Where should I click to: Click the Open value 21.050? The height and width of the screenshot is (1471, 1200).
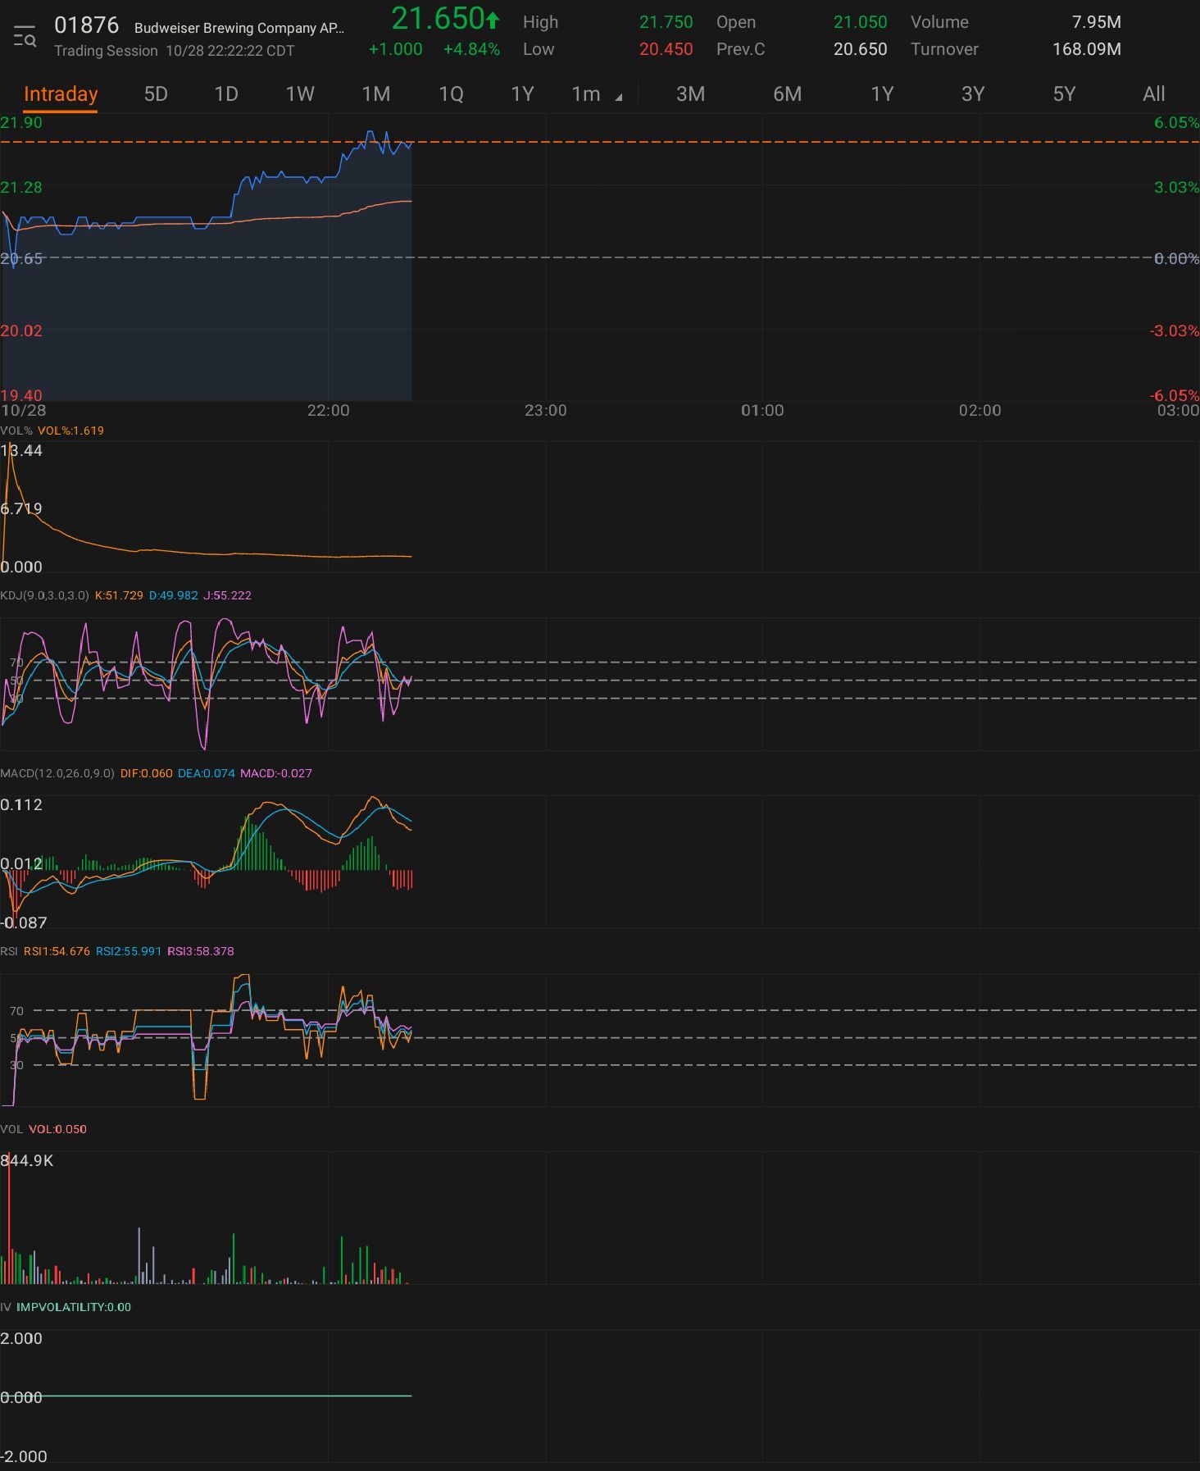(860, 22)
